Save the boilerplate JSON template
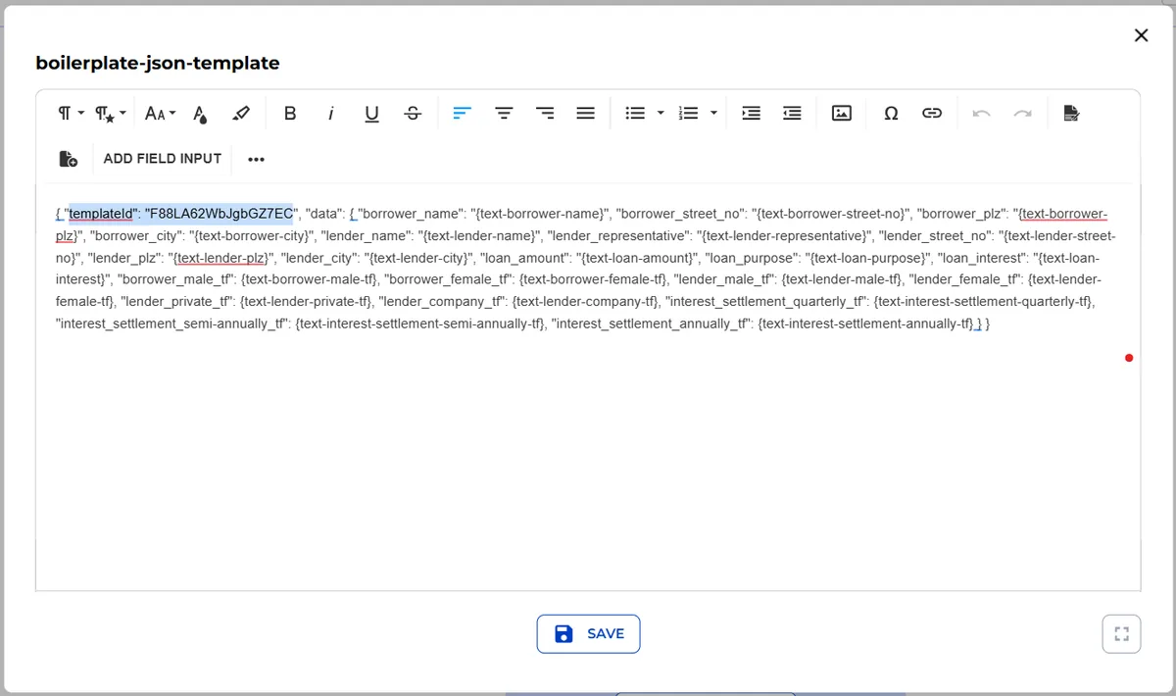 588,633
